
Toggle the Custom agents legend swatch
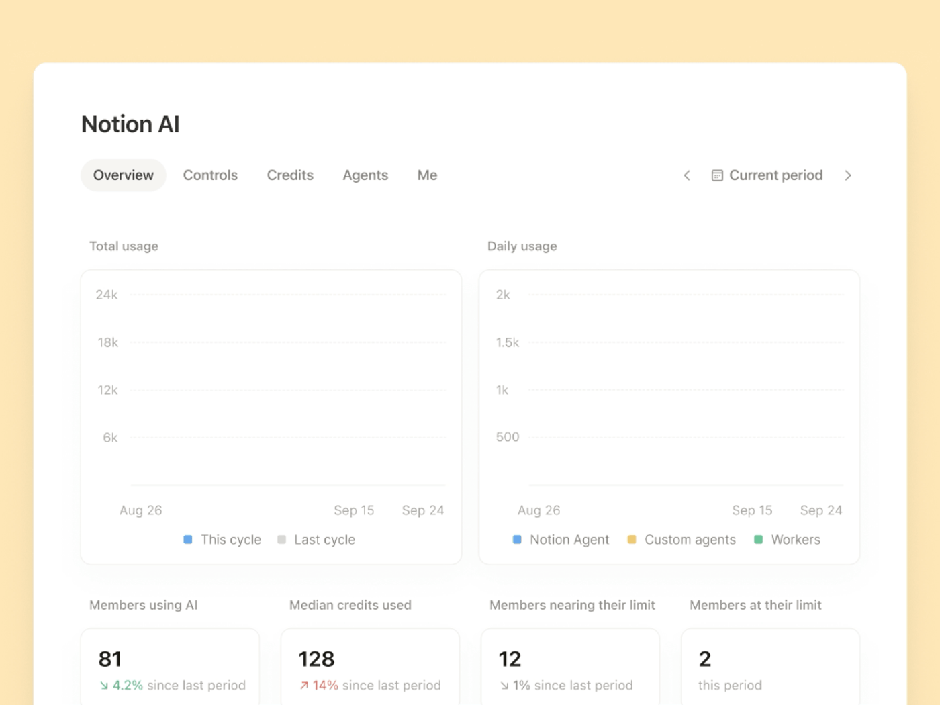(632, 539)
